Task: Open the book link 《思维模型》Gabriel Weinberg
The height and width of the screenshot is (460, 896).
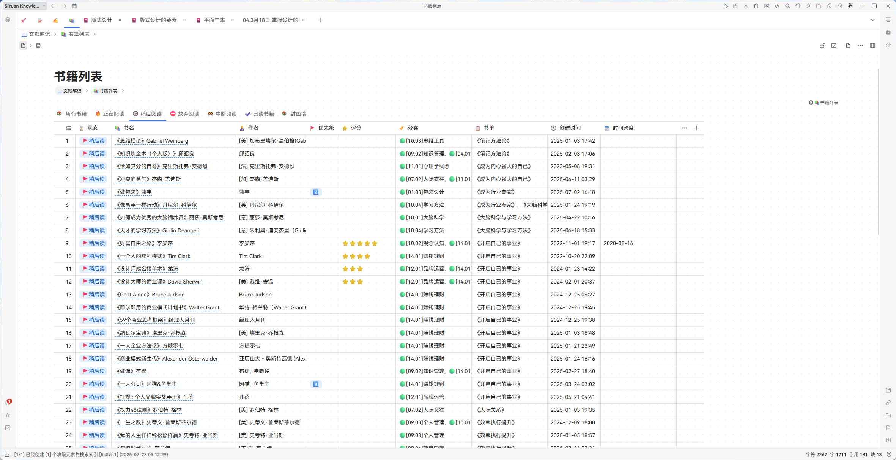Action: 152,141
